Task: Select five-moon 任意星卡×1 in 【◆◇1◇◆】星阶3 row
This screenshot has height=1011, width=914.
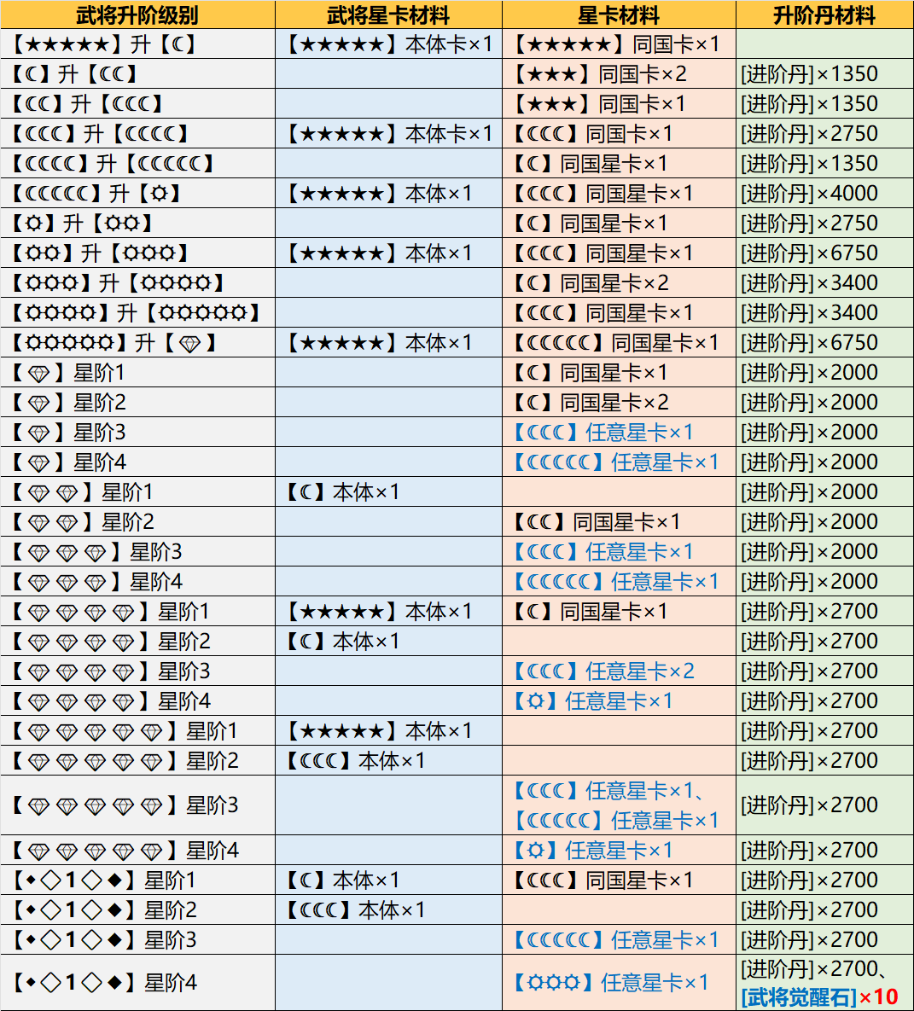Action: (619, 939)
